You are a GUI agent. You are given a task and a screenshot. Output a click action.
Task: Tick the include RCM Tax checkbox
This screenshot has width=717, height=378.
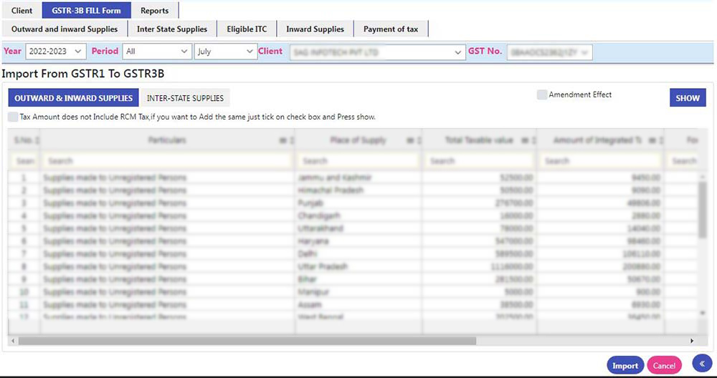tap(13, 117)
